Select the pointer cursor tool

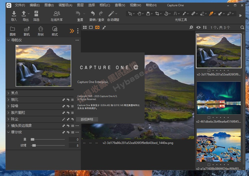pyautogui.click(x=130, y=14)
